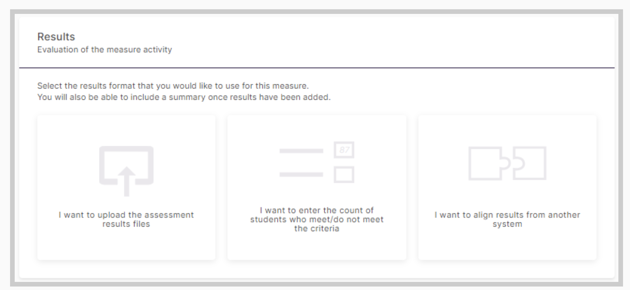Click the upload arrow tray icon
This screenshot has height=290, width=630.
[x=126, y=171]
